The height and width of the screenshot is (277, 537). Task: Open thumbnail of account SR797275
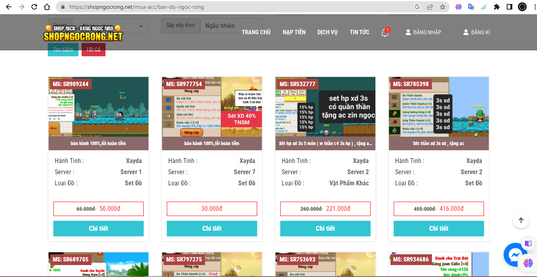tap(212, 264)
